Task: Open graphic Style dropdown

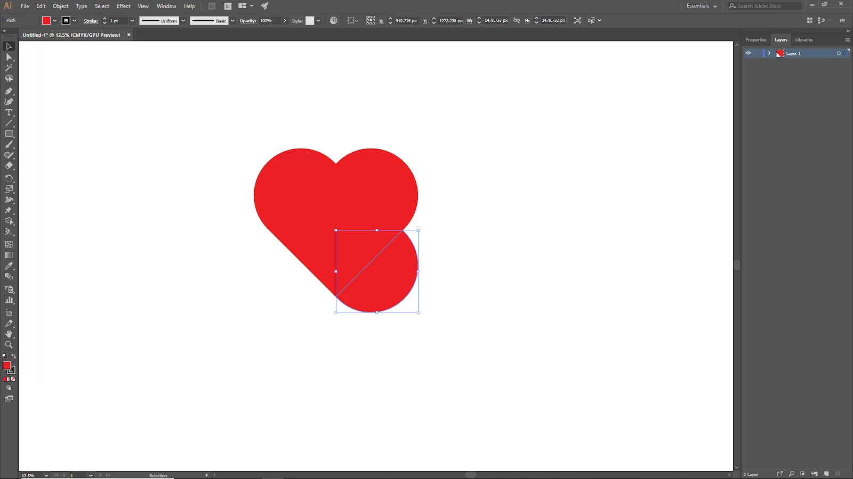Action: (x=318, y=21)
